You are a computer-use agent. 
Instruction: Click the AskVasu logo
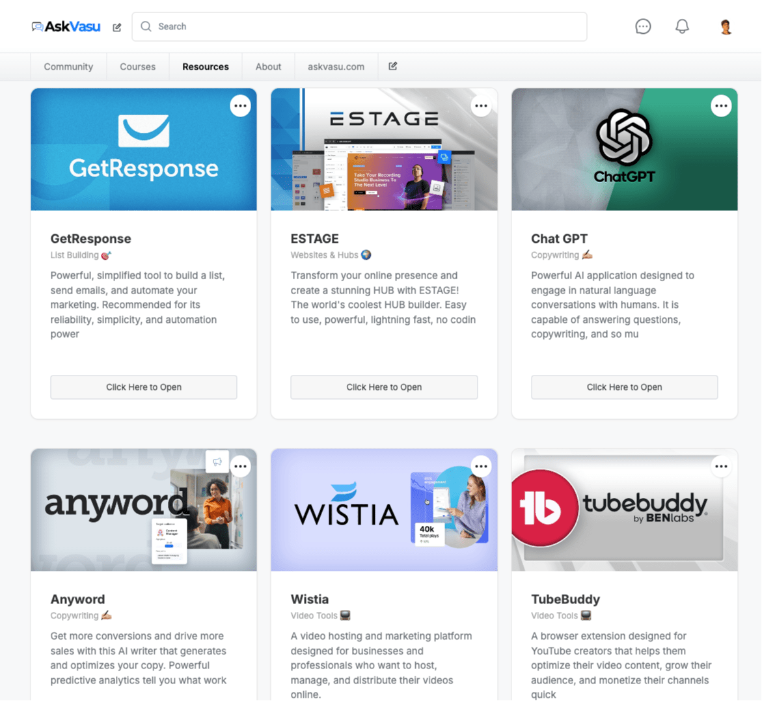click(66, 26)
